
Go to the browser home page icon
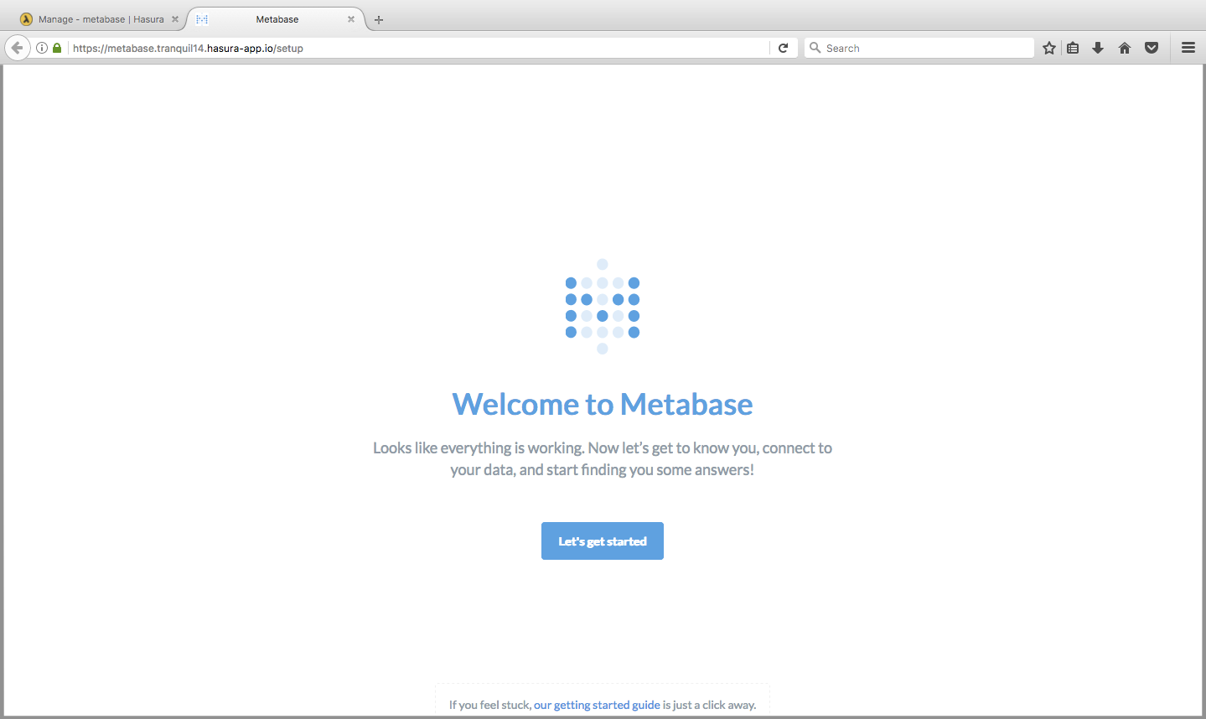pyautogui.click(x=1125, y=48)
